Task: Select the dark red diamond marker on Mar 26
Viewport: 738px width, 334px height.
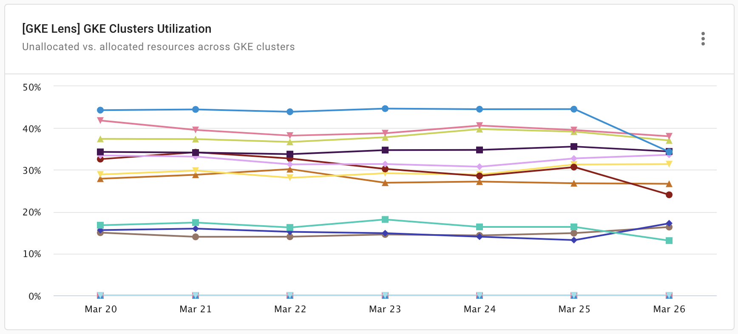Action: (669, 195)
